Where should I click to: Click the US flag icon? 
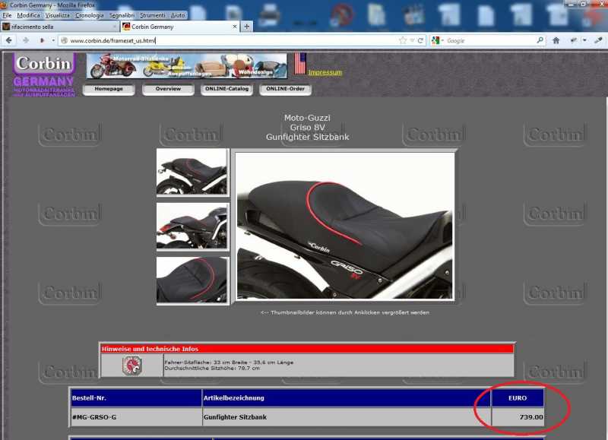pyautogui.click(x=300, y=64)
